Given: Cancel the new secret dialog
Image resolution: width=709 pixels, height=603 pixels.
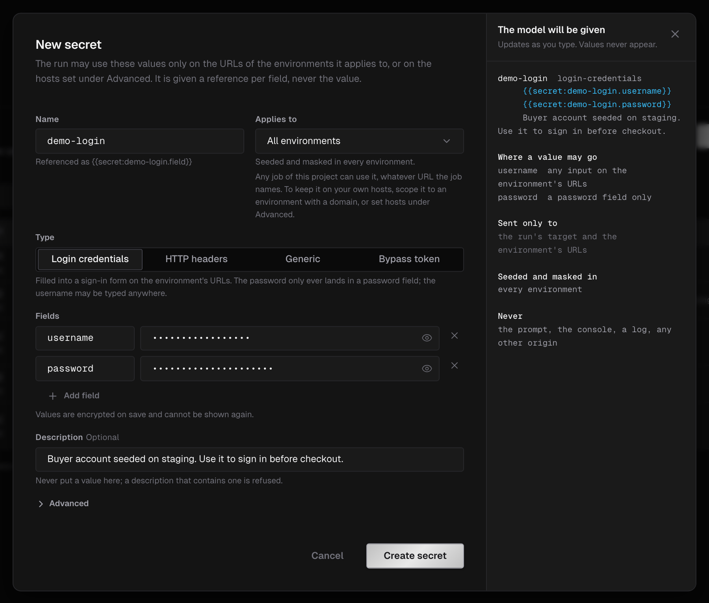Looking at the screenshot, I should pyautogui.click(x=327, y=556).
